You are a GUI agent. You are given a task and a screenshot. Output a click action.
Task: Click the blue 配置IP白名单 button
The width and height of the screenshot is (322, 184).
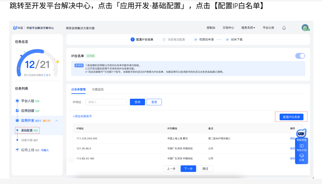291,117
